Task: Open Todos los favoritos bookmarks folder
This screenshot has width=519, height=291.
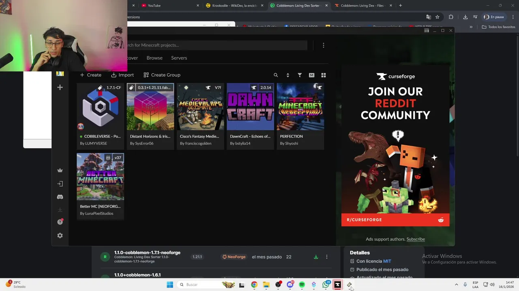Action: (x=498, y=27)
